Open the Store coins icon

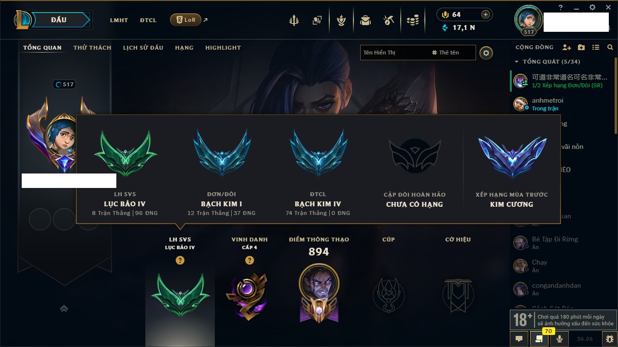[412, 20]
